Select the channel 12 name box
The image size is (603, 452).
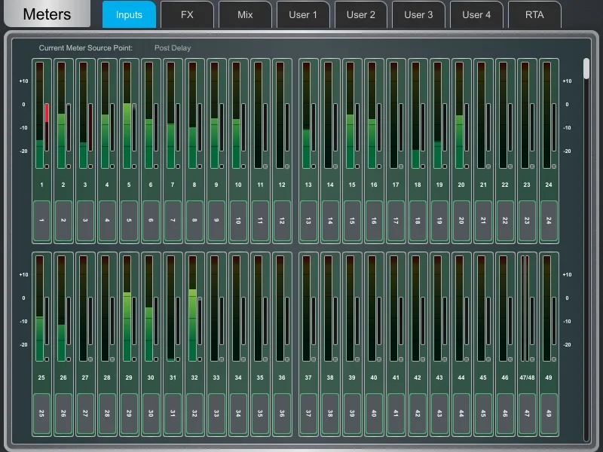(x=282, y=221)
